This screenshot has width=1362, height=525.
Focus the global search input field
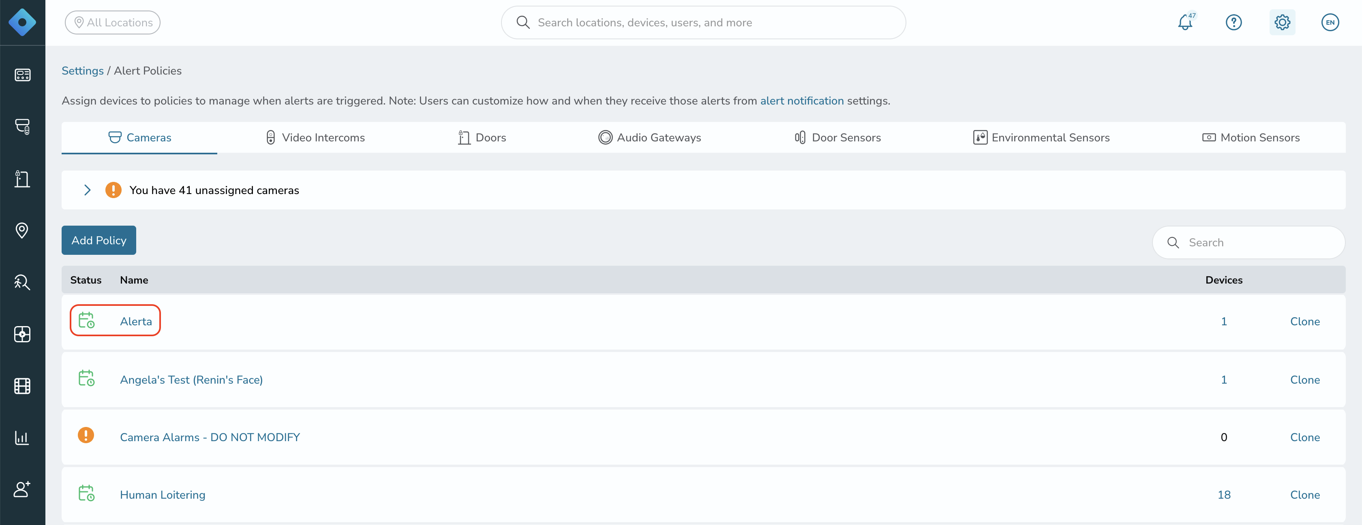[x=703, y=23]
